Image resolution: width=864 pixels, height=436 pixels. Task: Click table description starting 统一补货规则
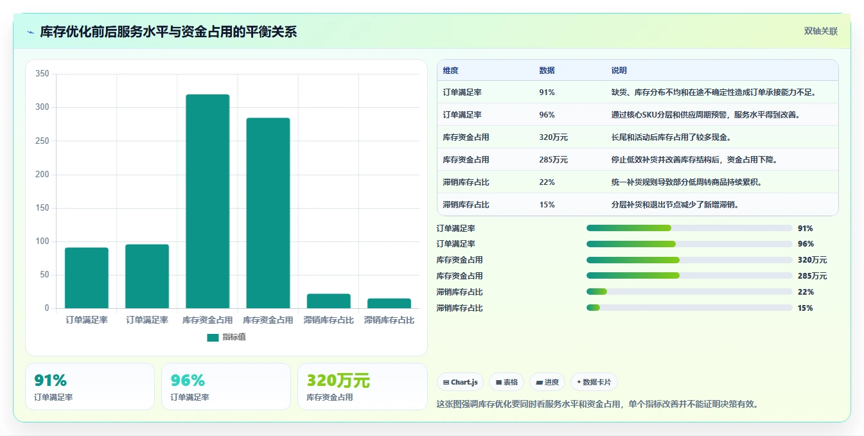[687, 182]
